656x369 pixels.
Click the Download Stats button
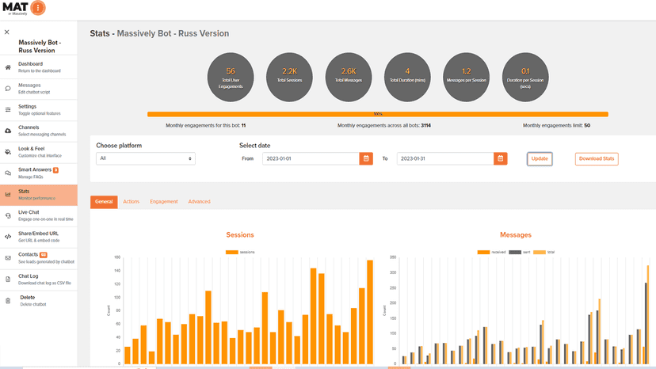pos(597,158)
